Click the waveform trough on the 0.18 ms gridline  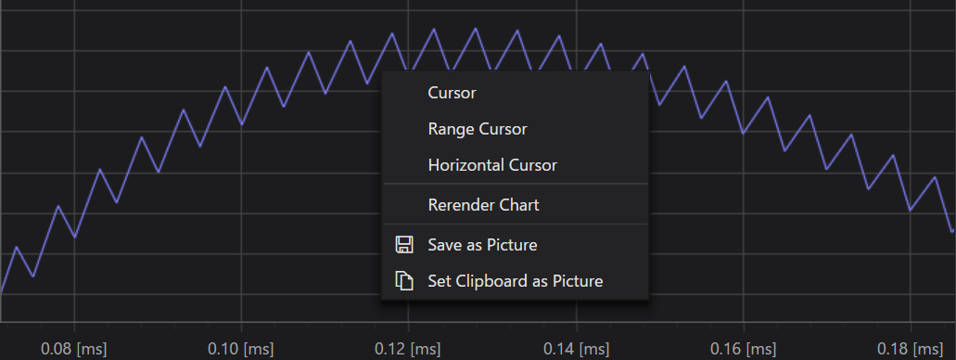click(911, 211)
